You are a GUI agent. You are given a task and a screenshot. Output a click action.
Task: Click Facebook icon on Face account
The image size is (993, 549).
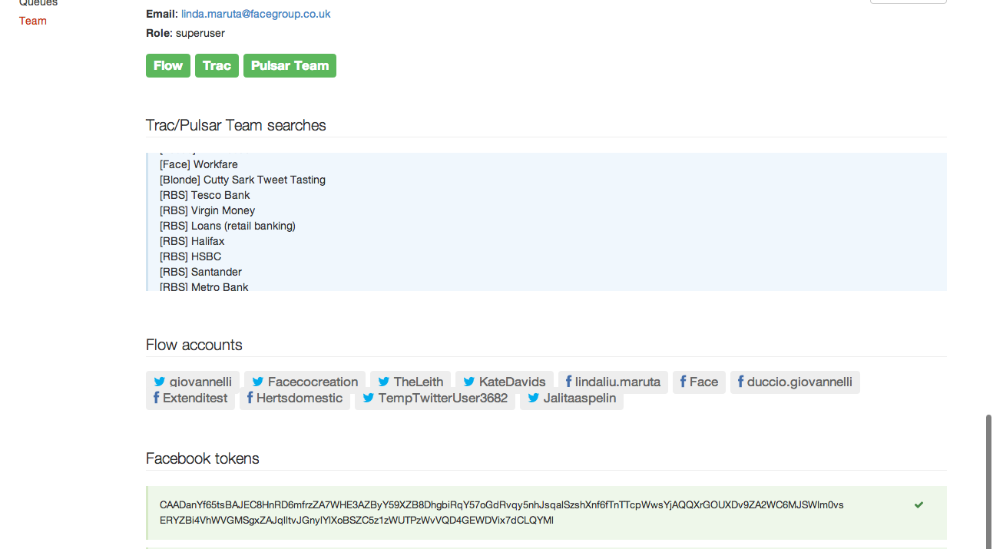coord(683,382)
